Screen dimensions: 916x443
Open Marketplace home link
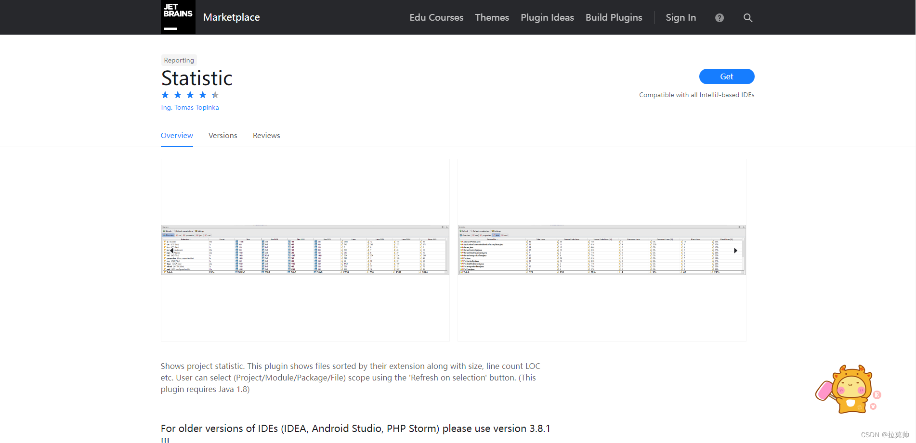pyautogui.click(x=232, y=17)
